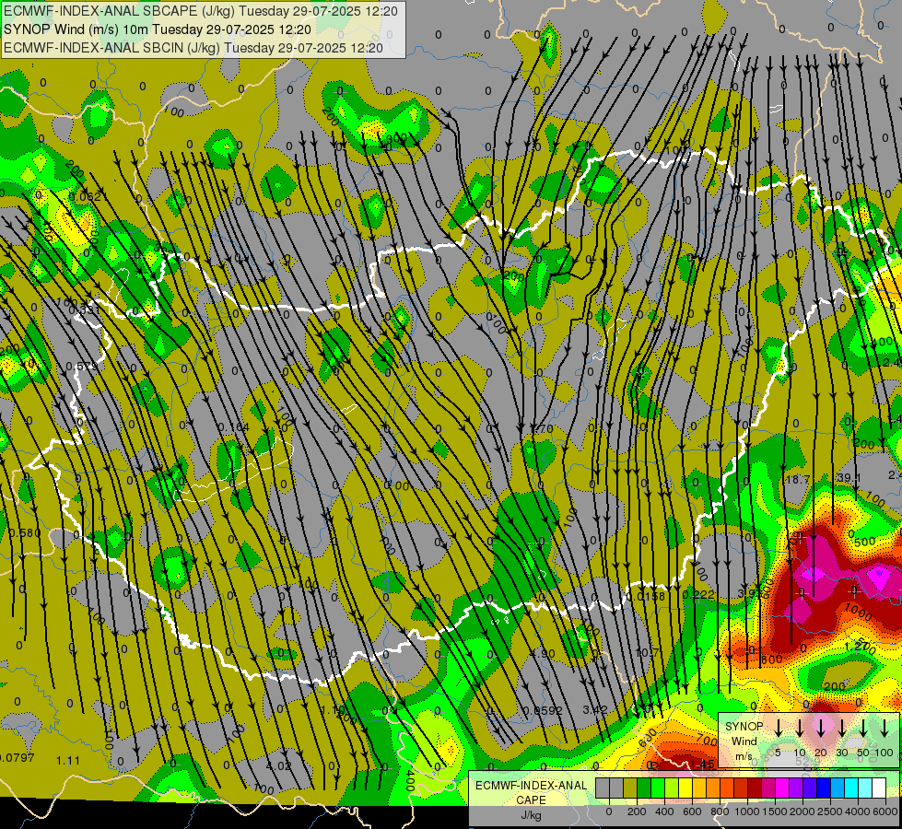The image size is (902, 829).
Task: Click the SBCIN title line in header box
Action: (193, 48)
